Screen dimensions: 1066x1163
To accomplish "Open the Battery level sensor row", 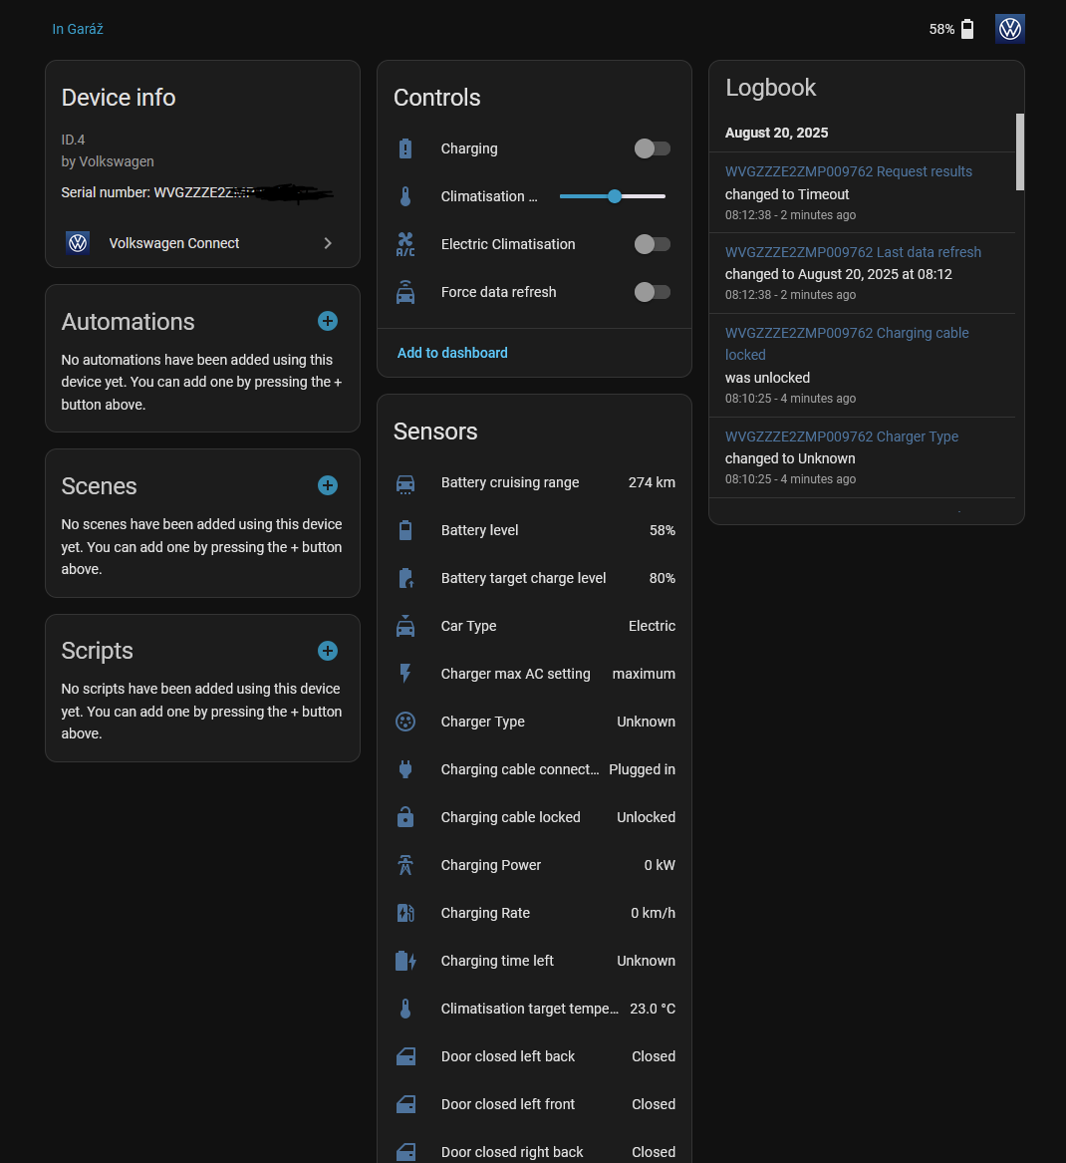I will [x=534, y=530].
